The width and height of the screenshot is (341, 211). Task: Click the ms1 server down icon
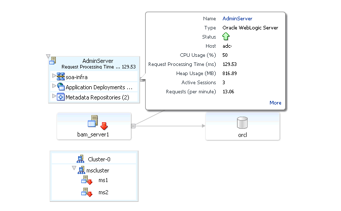coord(87,180)
